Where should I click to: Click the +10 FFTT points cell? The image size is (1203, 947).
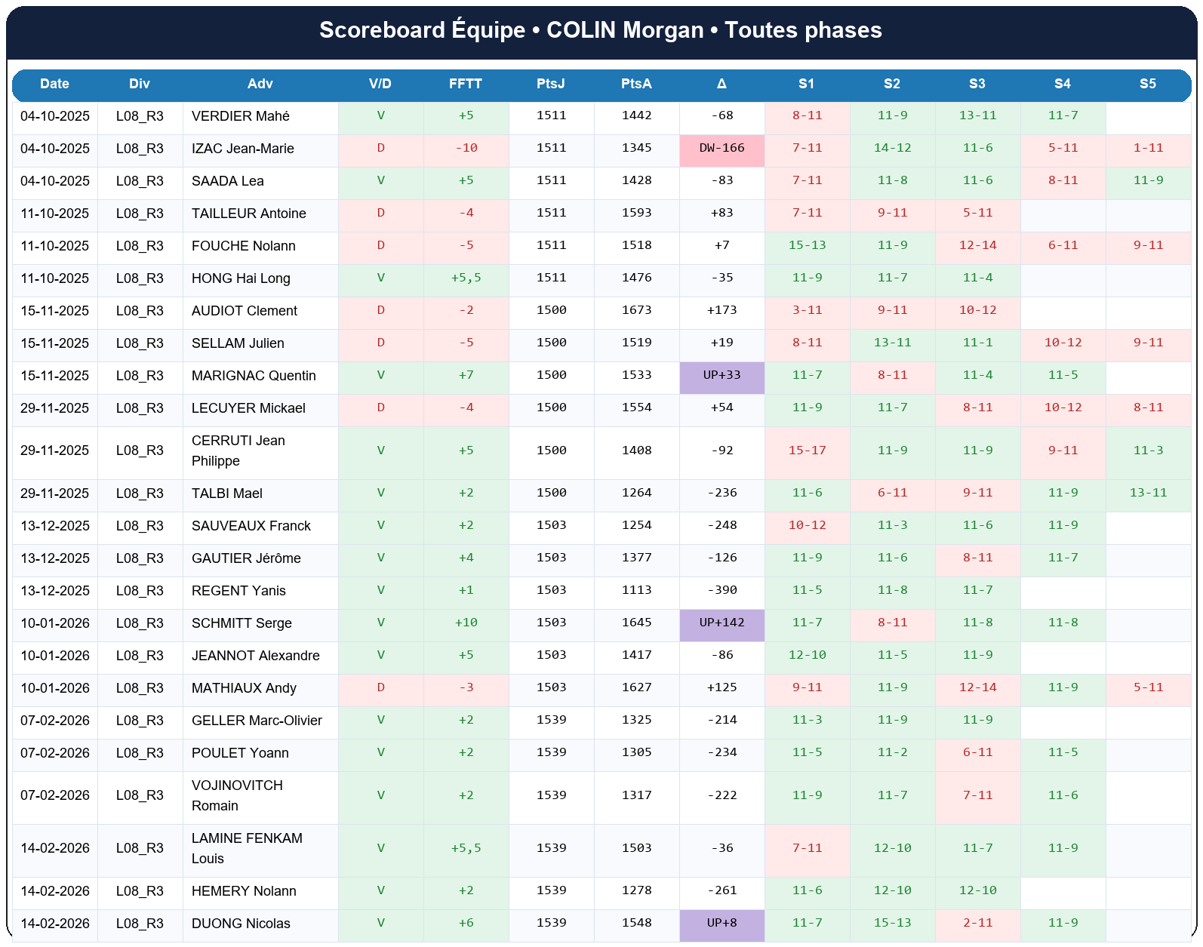pyautogui.click(x=466, y=623)
